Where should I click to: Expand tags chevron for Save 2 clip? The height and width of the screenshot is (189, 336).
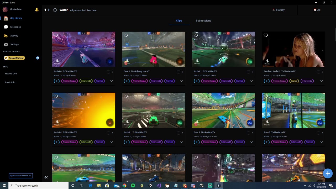[321, 142]
